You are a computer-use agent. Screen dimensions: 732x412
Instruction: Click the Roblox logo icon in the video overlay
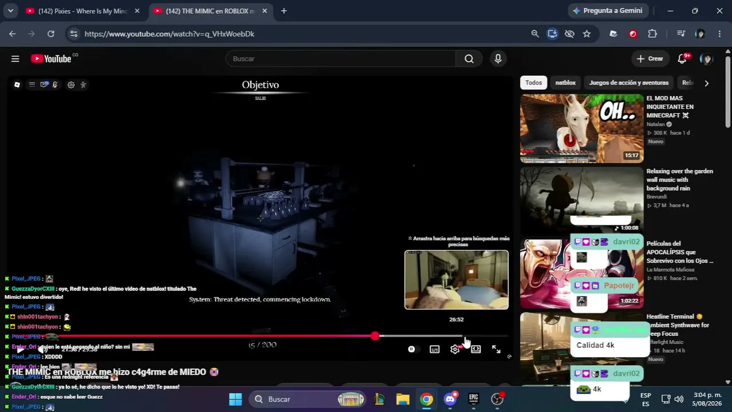pyautogui.click(x=17, y=85)
